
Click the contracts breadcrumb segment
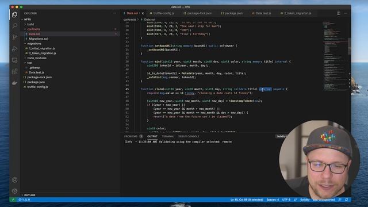129,20
